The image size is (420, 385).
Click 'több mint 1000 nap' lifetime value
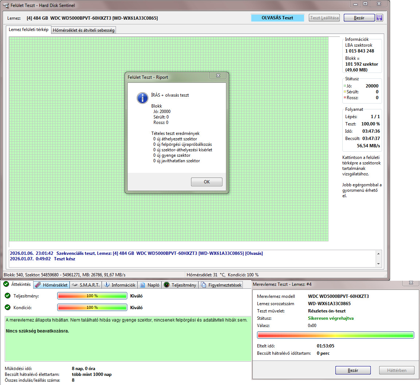[92, 374]
